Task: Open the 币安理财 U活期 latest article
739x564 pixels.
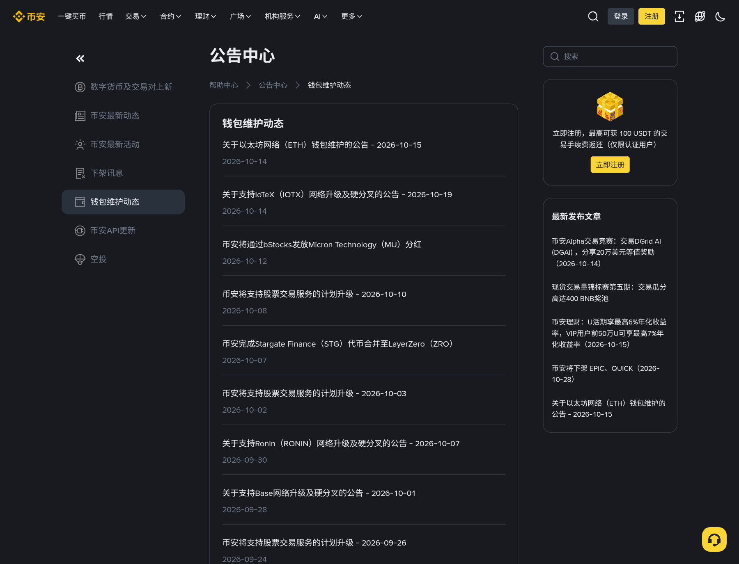Action: [609, 333]
